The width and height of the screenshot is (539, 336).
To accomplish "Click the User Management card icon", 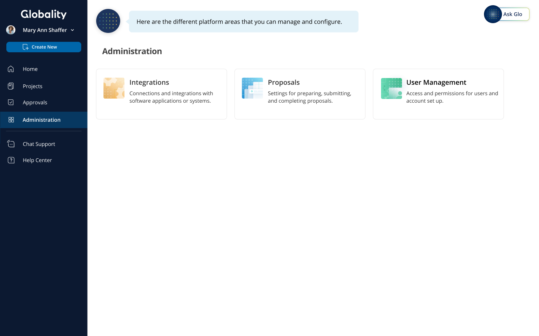I will coord(391,88).
